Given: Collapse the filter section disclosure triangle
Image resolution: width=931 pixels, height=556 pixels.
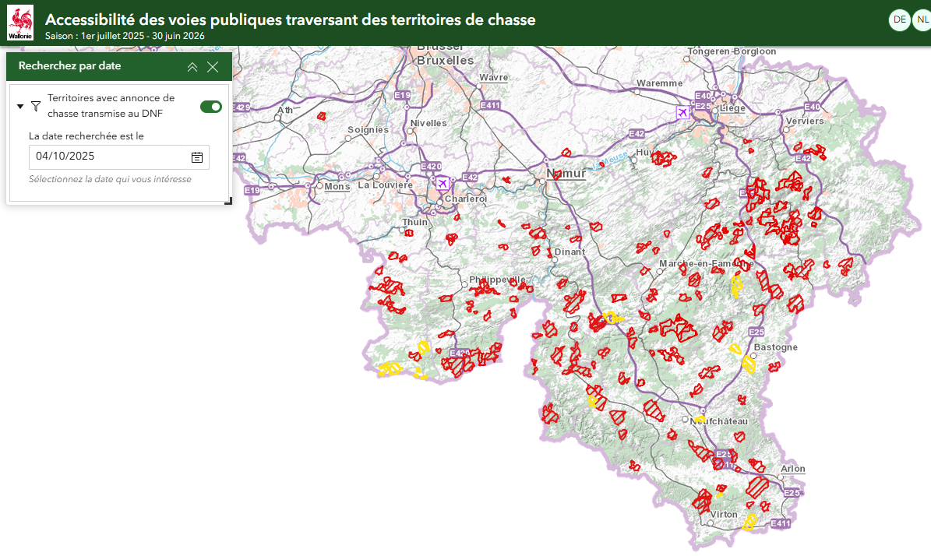Looking at the screenshot, I should coord(20,106).
